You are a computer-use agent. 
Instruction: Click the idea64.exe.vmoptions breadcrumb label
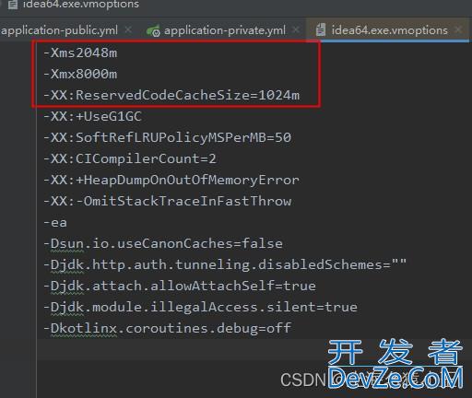(81, 5)
